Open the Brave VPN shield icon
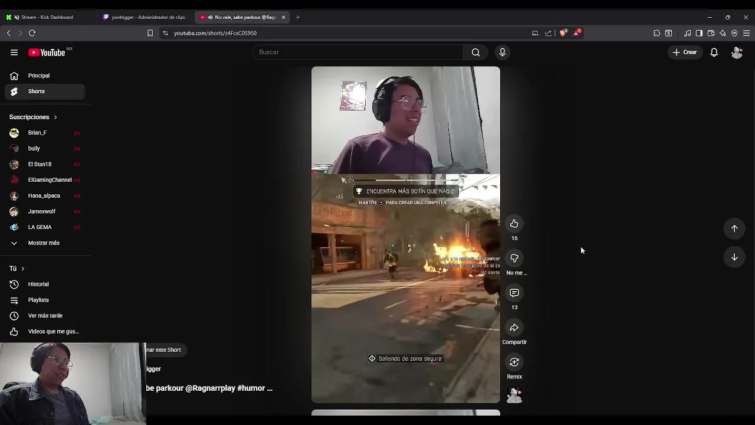 tap(734, 33)
